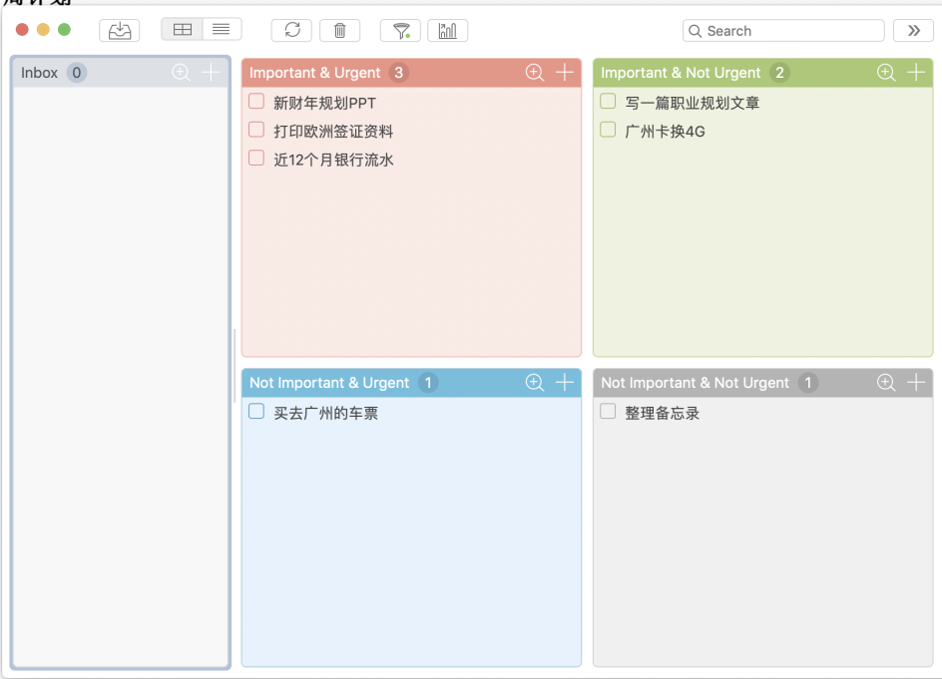Click the trash delete icon
The width and height of the screenshot is (942, 679).
click(339, 31)
